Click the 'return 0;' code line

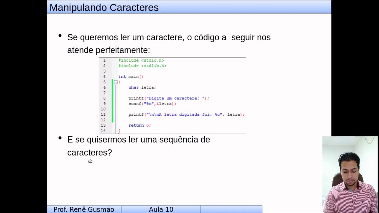(139, 125)
